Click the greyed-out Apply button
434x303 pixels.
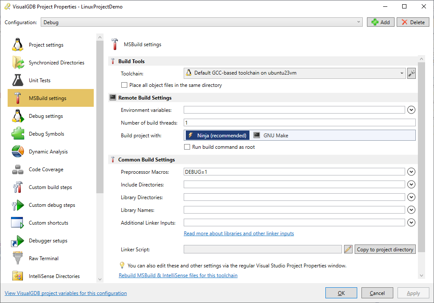click(x=413, y=293)
